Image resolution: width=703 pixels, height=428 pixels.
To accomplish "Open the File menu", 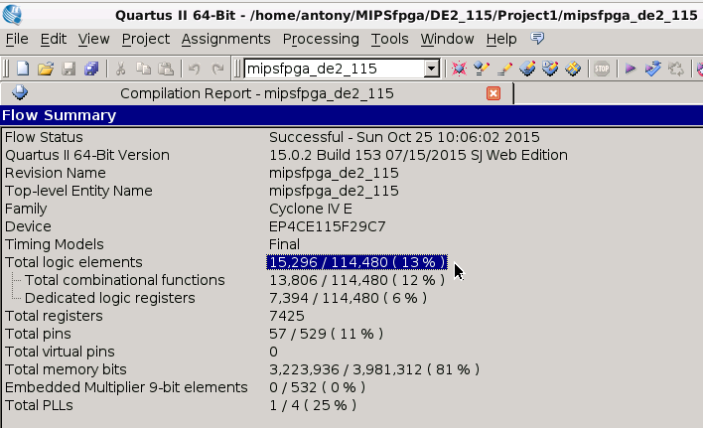I will pyautogui.click(x=17, y=39).
